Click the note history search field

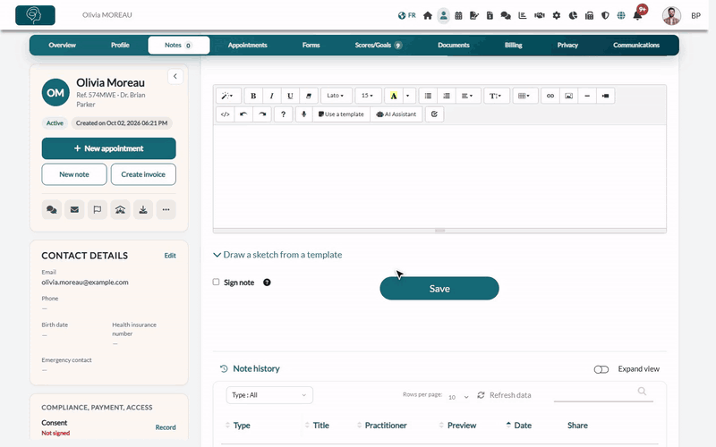tap(603, 392)
